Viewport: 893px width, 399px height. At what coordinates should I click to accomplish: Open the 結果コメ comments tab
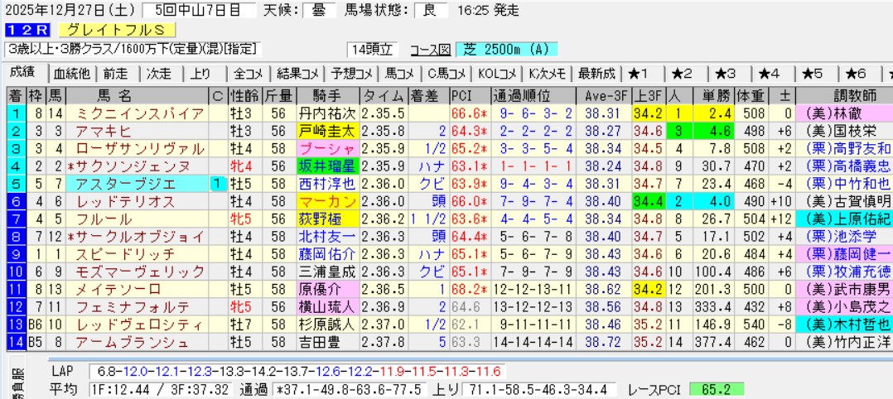coord(297,74)
